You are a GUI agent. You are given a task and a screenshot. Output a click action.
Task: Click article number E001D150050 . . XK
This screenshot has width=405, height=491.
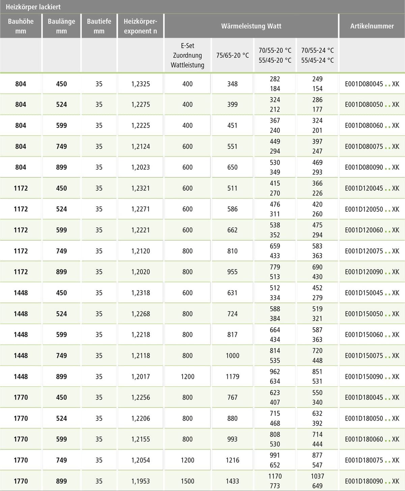tap(372, 314)
